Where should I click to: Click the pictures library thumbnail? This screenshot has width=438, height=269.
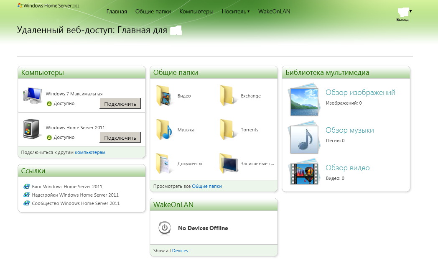click(304, 99)
